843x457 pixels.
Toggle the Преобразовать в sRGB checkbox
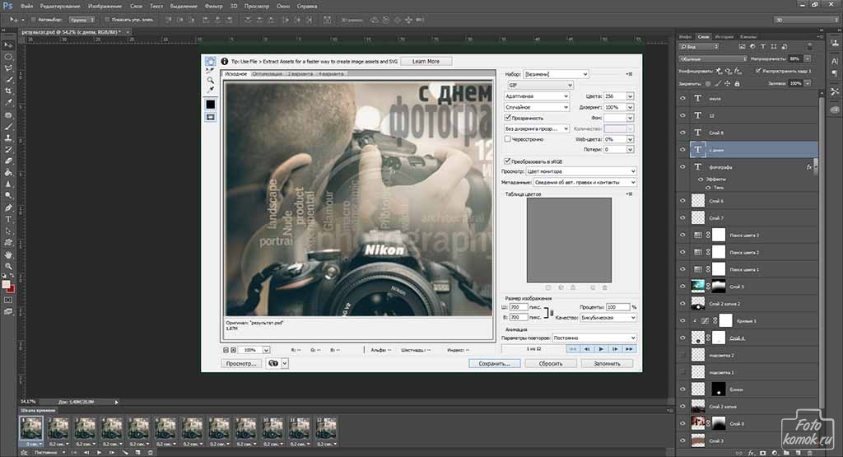[x=507, y=161]
